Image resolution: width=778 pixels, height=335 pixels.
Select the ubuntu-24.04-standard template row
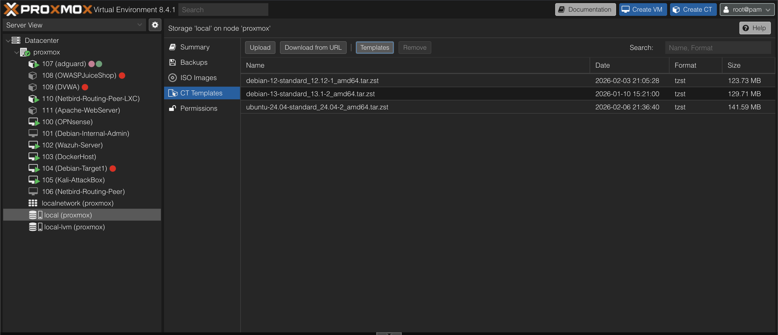317,107
